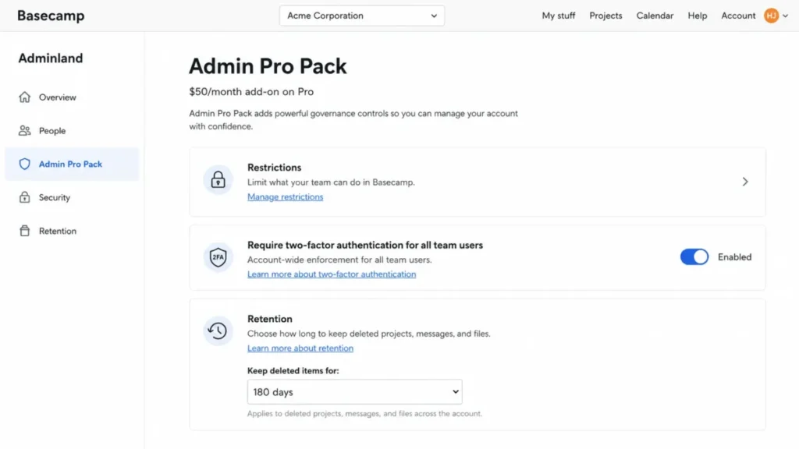Click the Applies to deleted projects note

click(364, 413)
